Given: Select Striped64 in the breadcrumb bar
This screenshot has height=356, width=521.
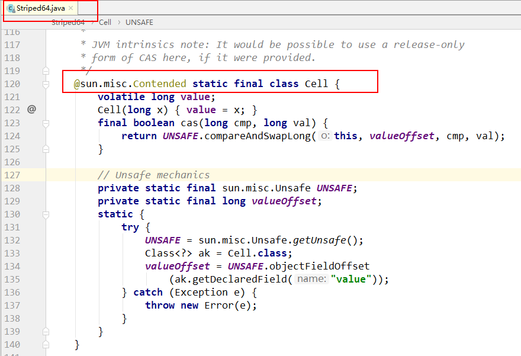Looking at the screenshot, I should [68, 23].
